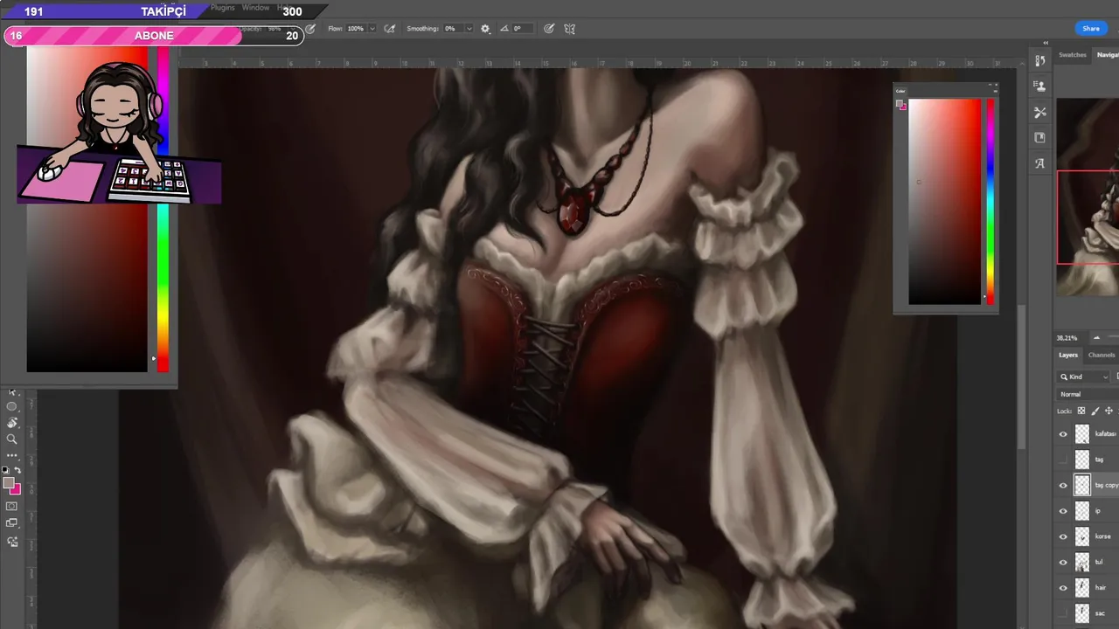Open the tools crossed-icons panel in the dock
Screen dimensions: 1119x629
point(1039,112)
